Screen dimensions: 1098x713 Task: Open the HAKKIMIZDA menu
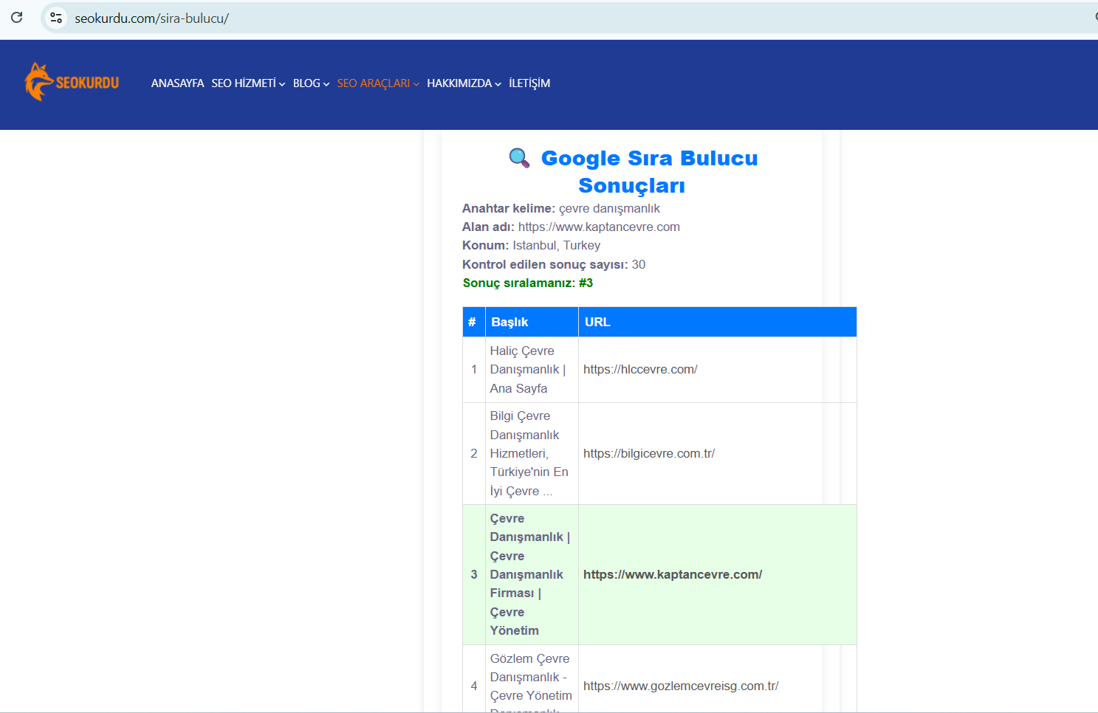pyautogui.click(x=464, y=83)
